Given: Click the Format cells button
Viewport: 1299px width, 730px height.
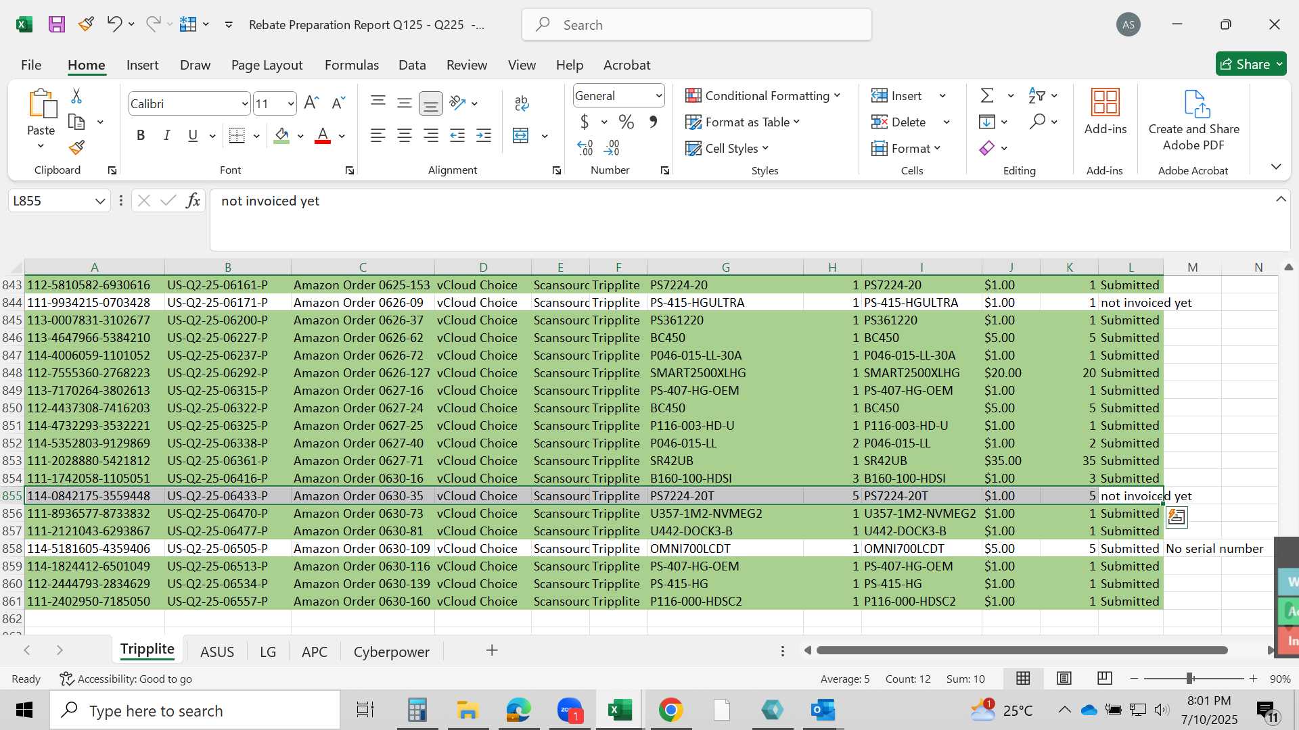Looking at the screenshot, I should click(x=906, y=148).
